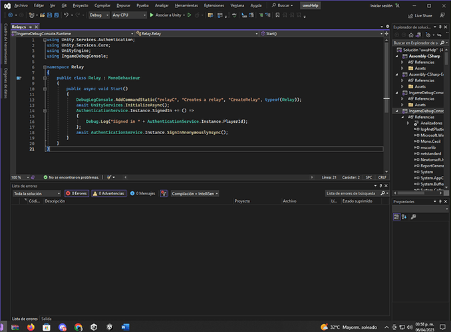Click the Pending Changes filter clock icon
The image size is (451, 332).
pos(428,35)
